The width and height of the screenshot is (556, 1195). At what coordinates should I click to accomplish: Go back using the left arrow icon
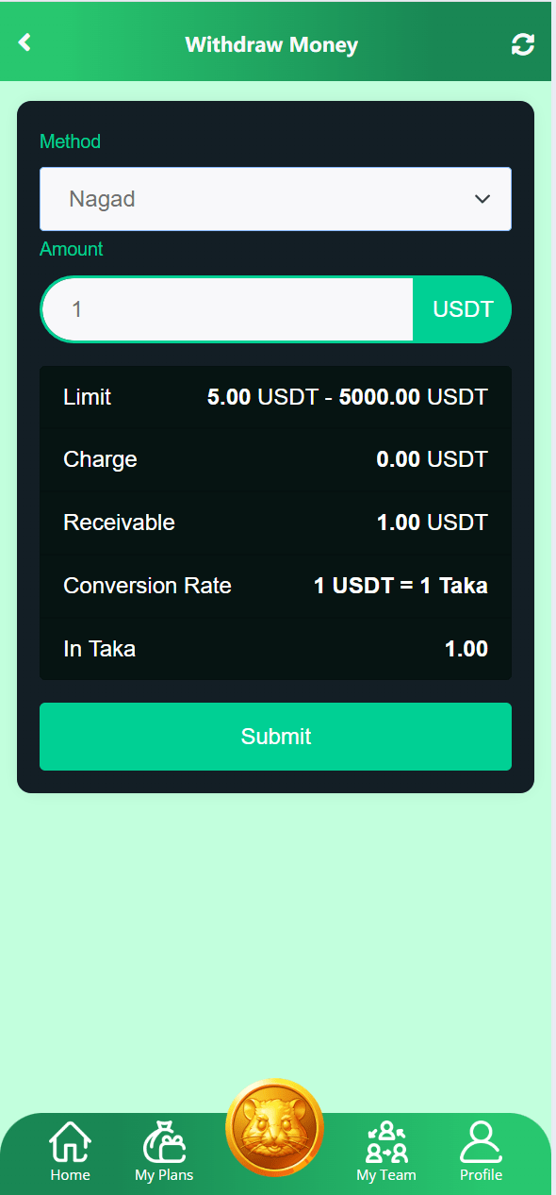pyautogui.click(x=25, y=42)
